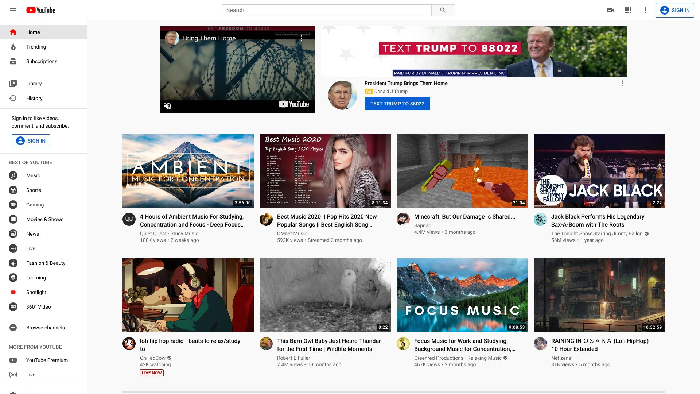Open the Focus Music lake thumbnail
The width and height of the screenshot is (700, 394).
(462, 295)
